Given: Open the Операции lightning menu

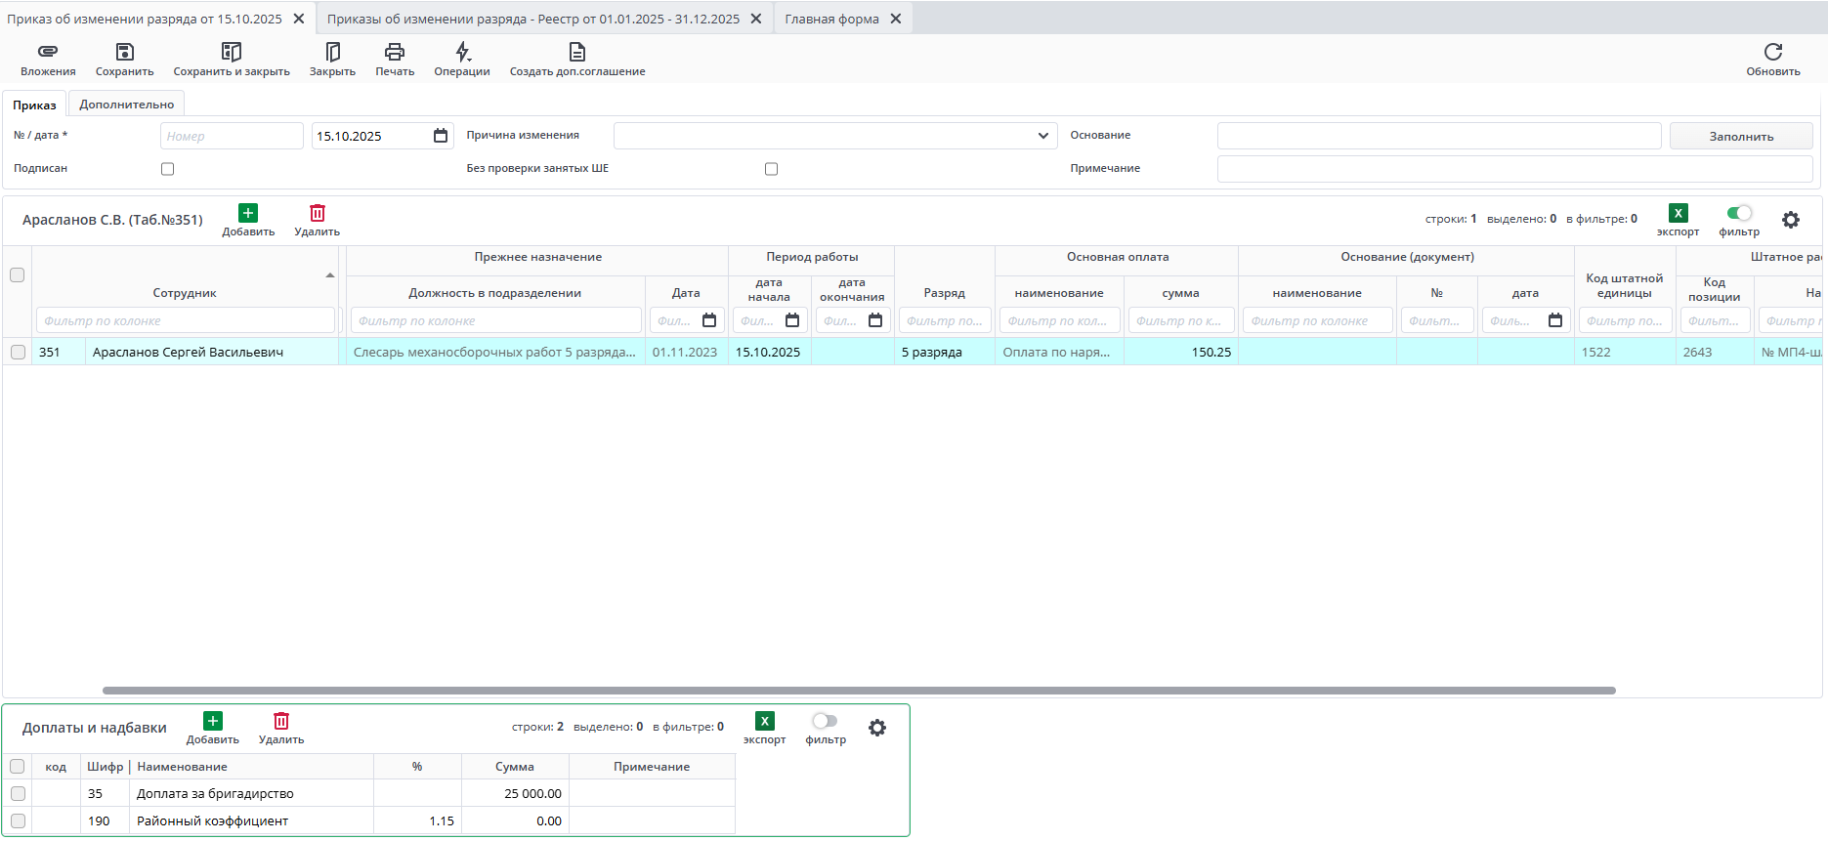Looking at the screenshot, I should (462, 52).
